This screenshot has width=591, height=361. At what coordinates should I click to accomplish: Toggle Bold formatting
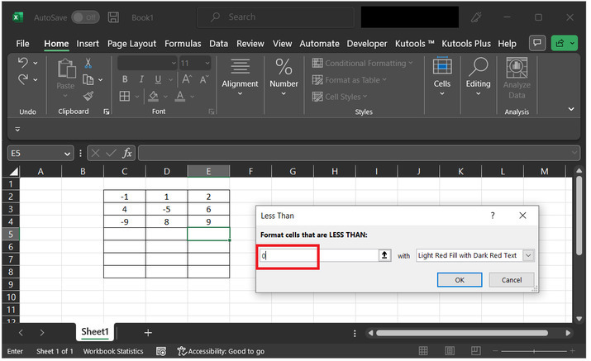[x=125, y=79]
